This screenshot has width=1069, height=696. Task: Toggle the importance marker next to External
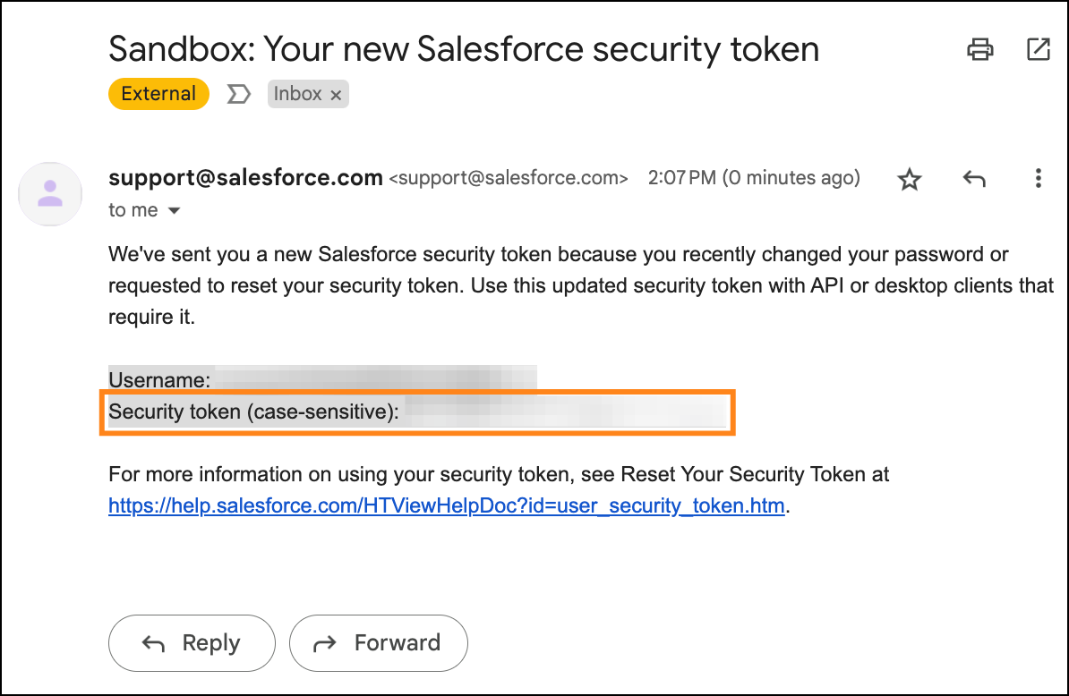pos(238,94)
